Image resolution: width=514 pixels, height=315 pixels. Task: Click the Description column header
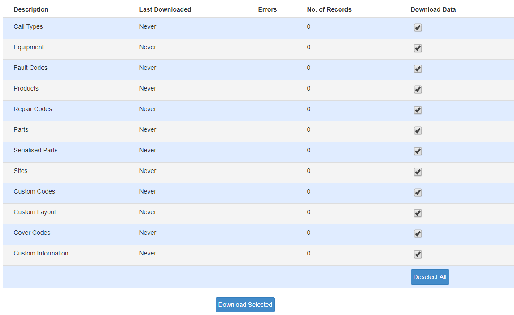coord(31,9)
